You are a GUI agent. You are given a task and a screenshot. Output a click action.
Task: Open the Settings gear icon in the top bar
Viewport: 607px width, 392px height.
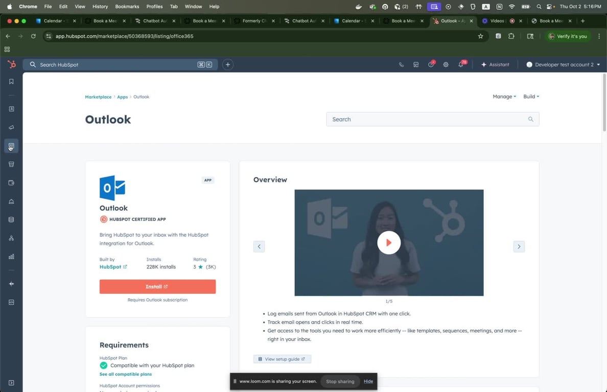point(446,64)
